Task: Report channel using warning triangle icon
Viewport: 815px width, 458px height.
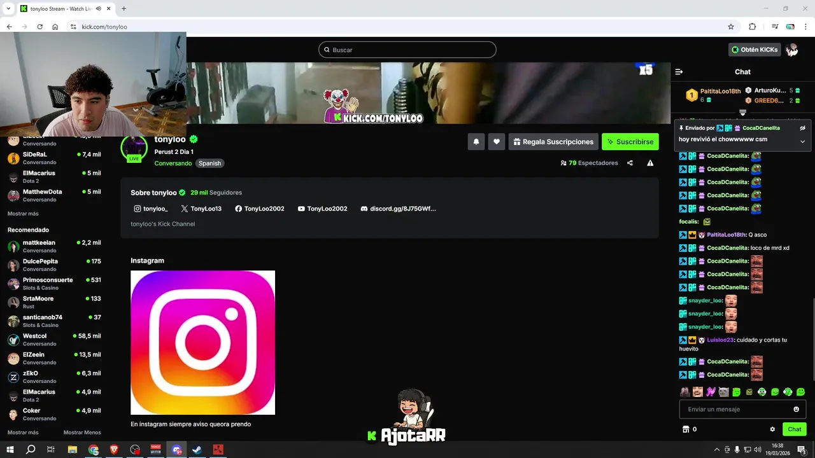Action: pyautogui.click(x=650, y=163)
